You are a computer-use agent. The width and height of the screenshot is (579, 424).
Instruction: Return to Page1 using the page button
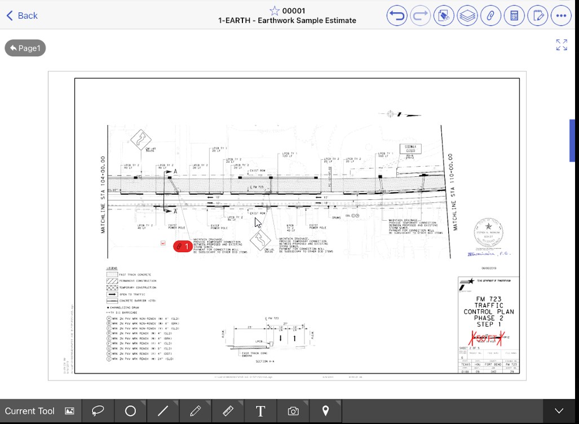coord(25,48)
